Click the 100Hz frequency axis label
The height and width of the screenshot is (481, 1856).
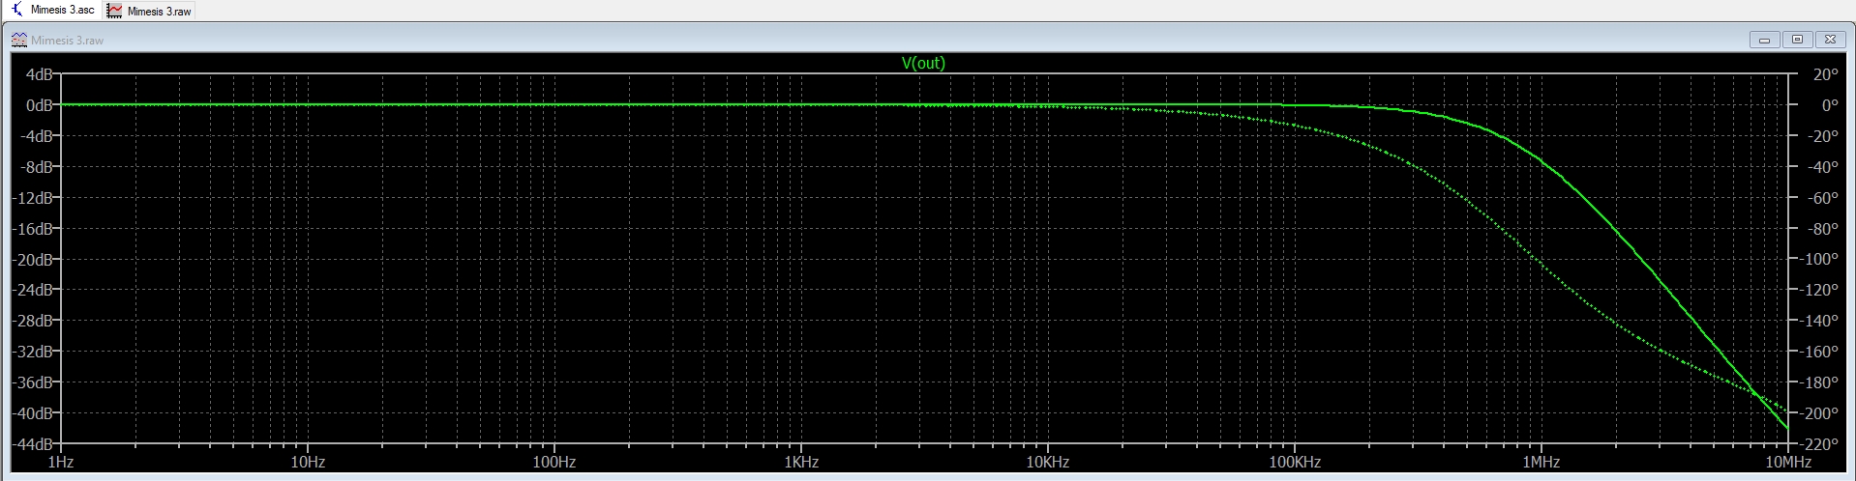click(x=554, y=463)
